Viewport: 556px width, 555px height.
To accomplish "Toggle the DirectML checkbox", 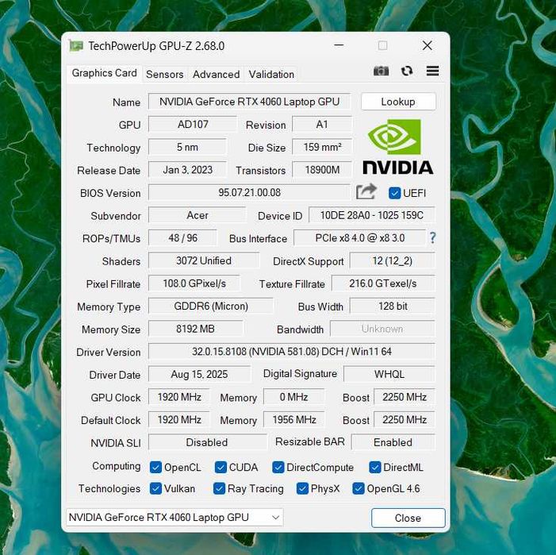I will click(375, 467).
